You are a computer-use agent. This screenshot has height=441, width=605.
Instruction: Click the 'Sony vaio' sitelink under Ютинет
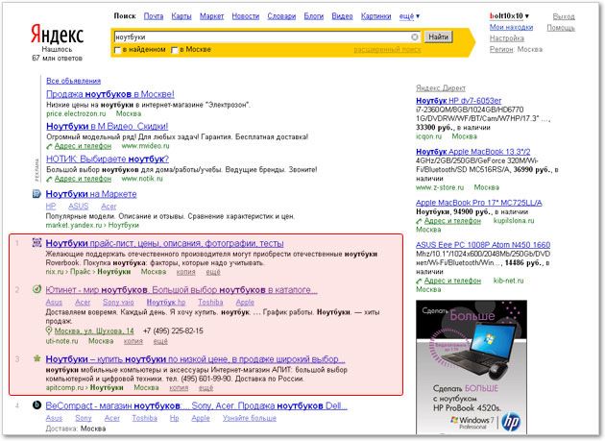118,303
